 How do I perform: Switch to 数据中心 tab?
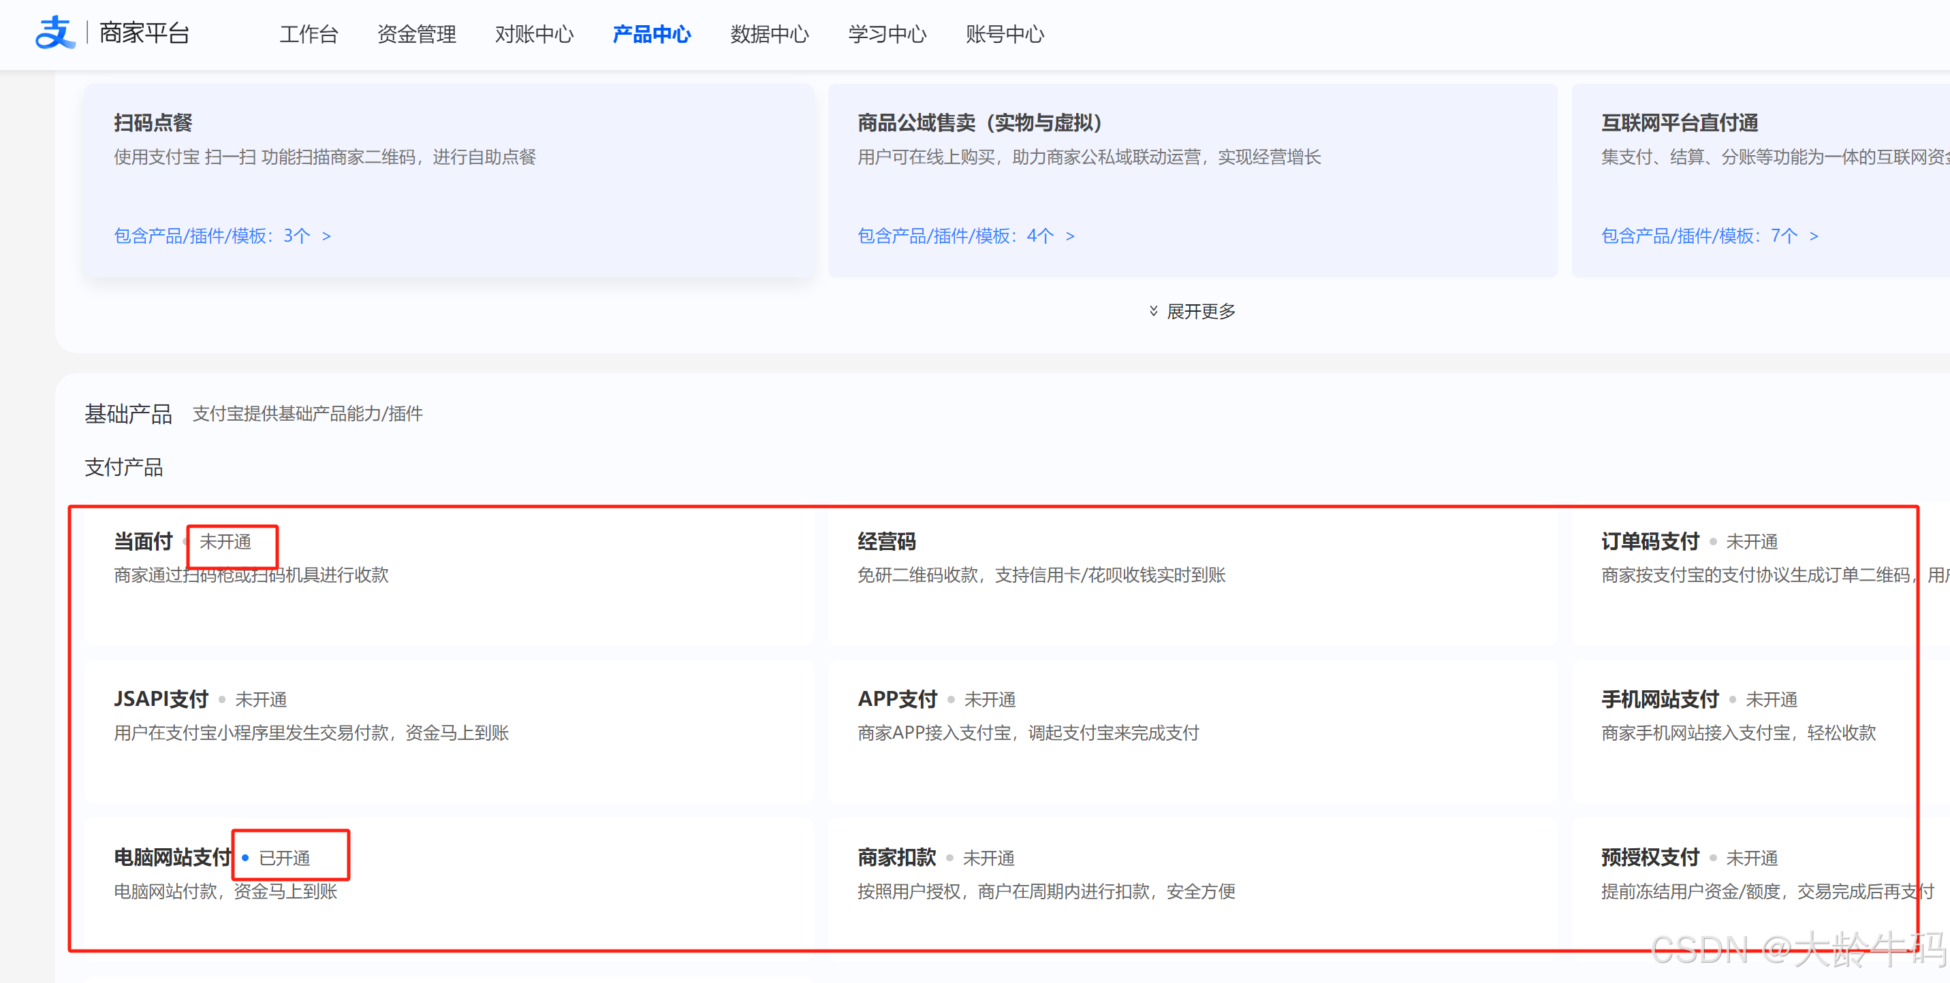770,34
